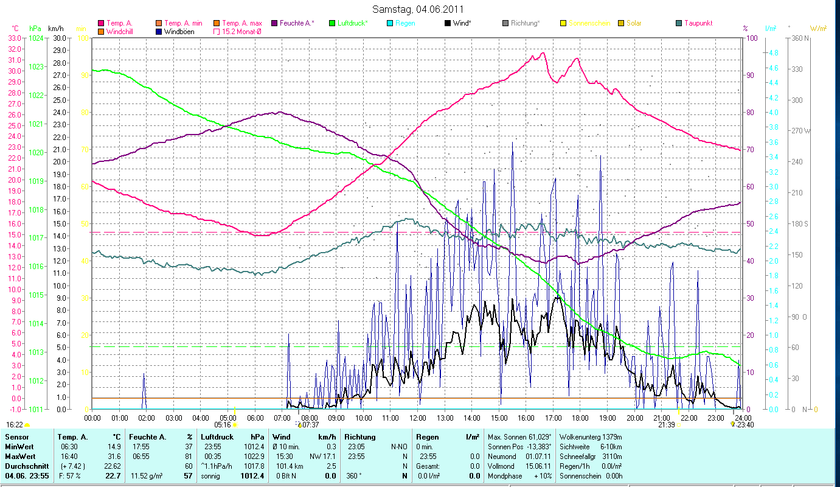Viewport: 840px width, 487px height.
Task: Click the Temp. A. pink color swatch
Action: point(101,23)
